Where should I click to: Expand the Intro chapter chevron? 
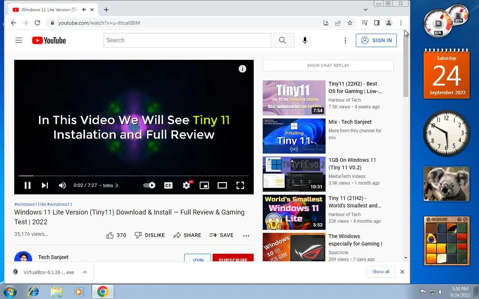tap(117, 185)
